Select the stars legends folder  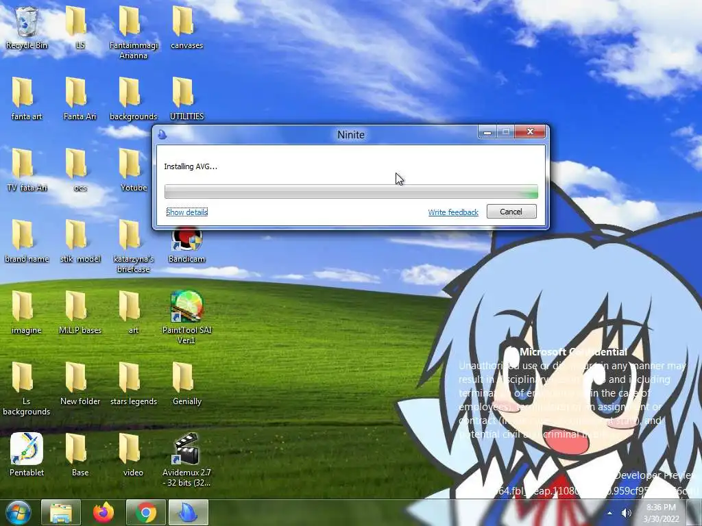(x=134, y=384)
